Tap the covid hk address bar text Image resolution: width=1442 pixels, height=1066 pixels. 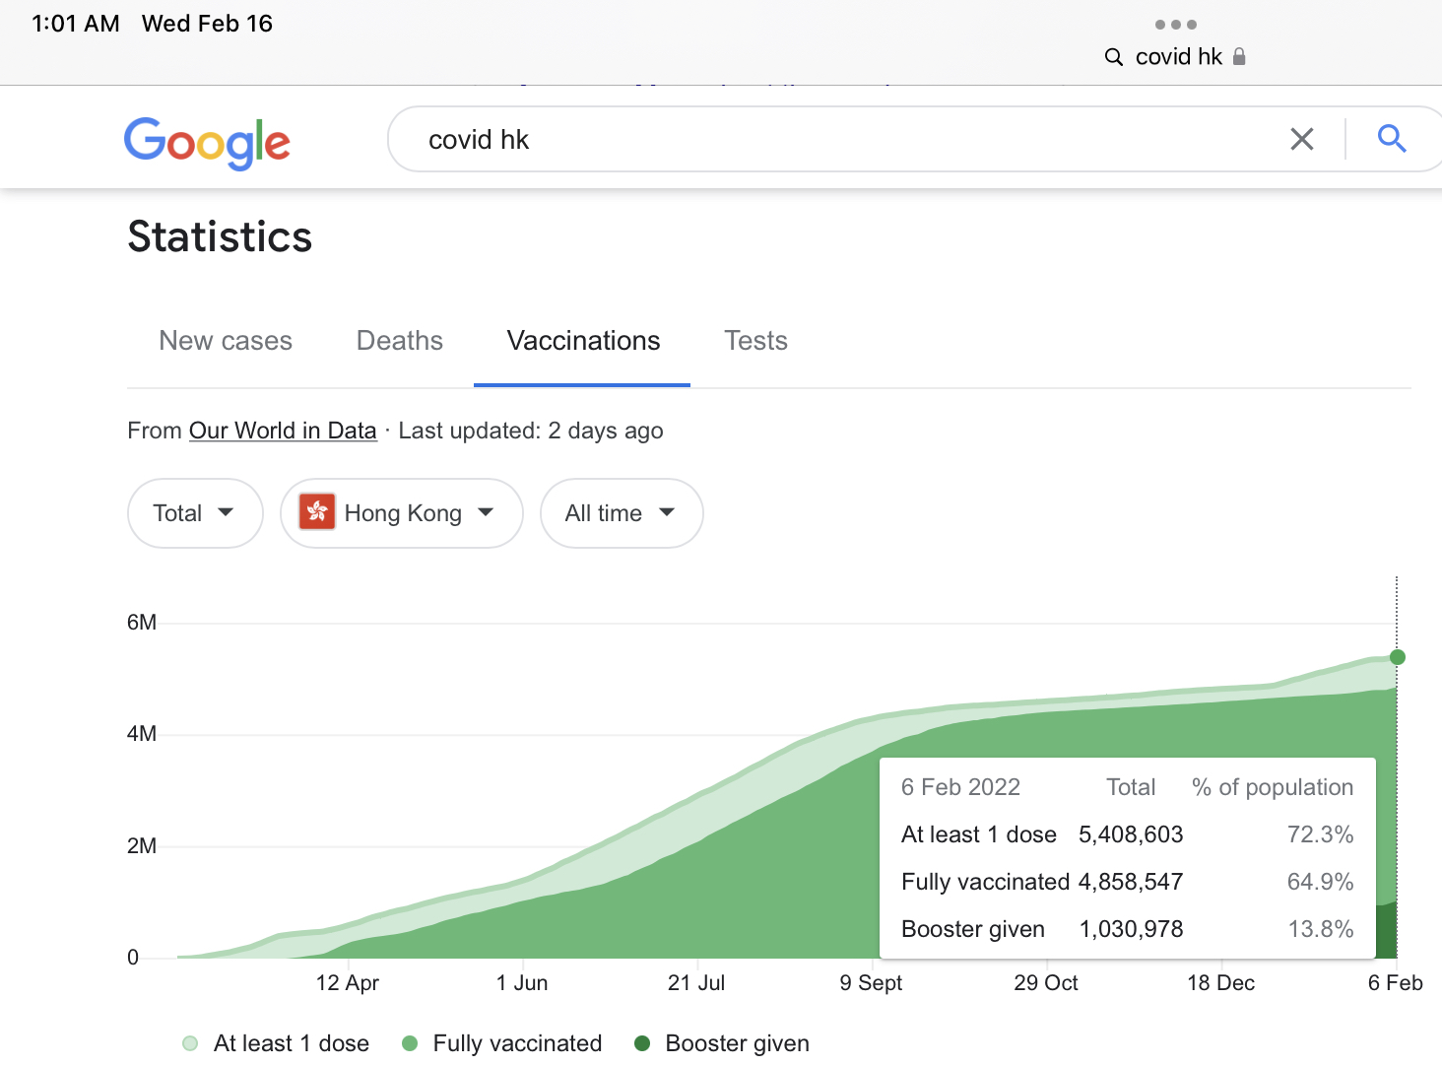(x=1178, y=57)
